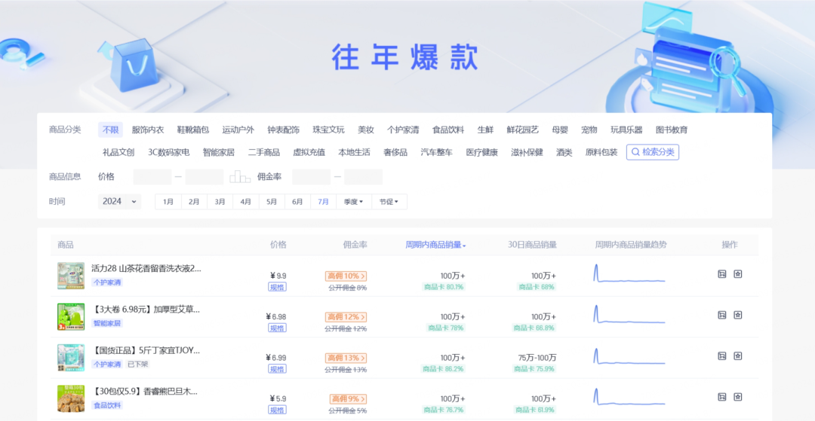Select the 服饰内衣 category
The image size is (815, 421).
148,130
